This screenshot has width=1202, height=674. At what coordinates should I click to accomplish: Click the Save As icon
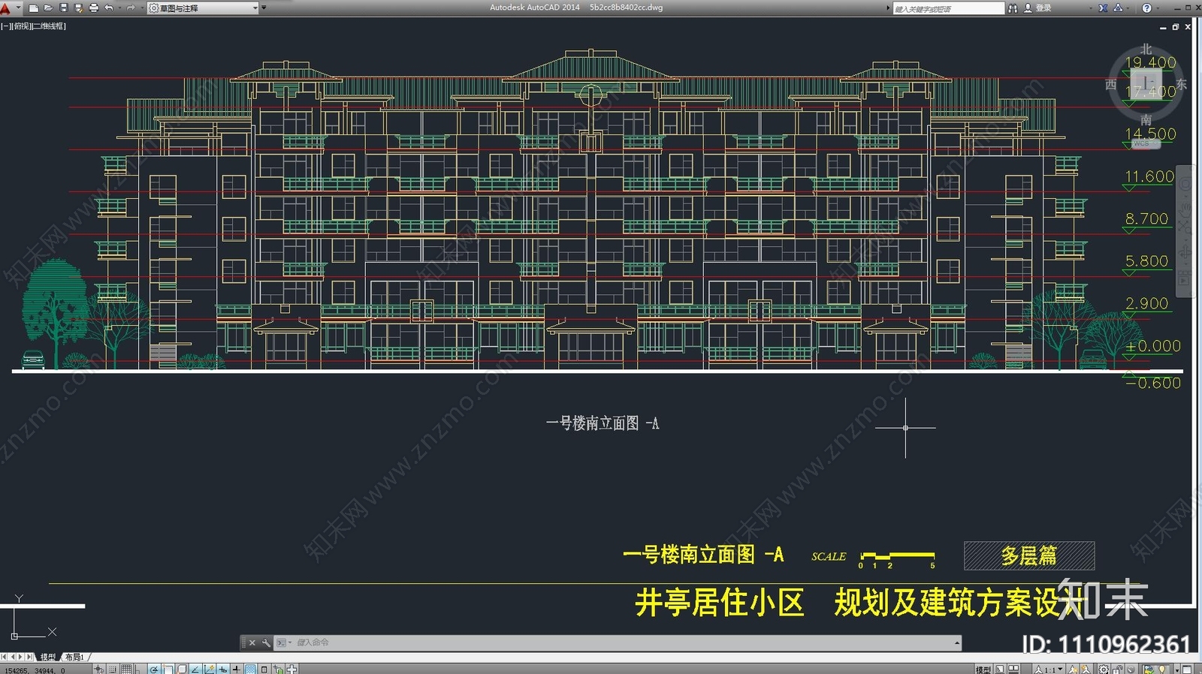click(78, 8)
